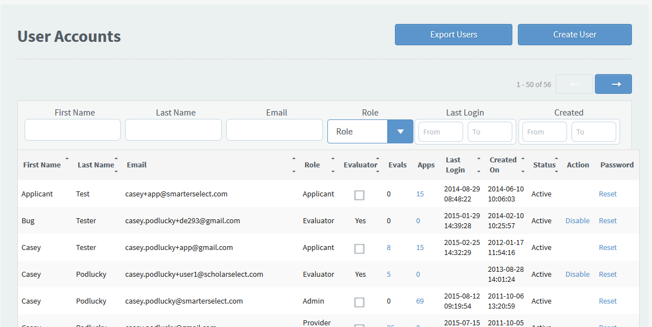Image resolution: width=652 pixels, height=327 pixels.
Task: Reset password for Bug Tester
Action: [607, 220]
